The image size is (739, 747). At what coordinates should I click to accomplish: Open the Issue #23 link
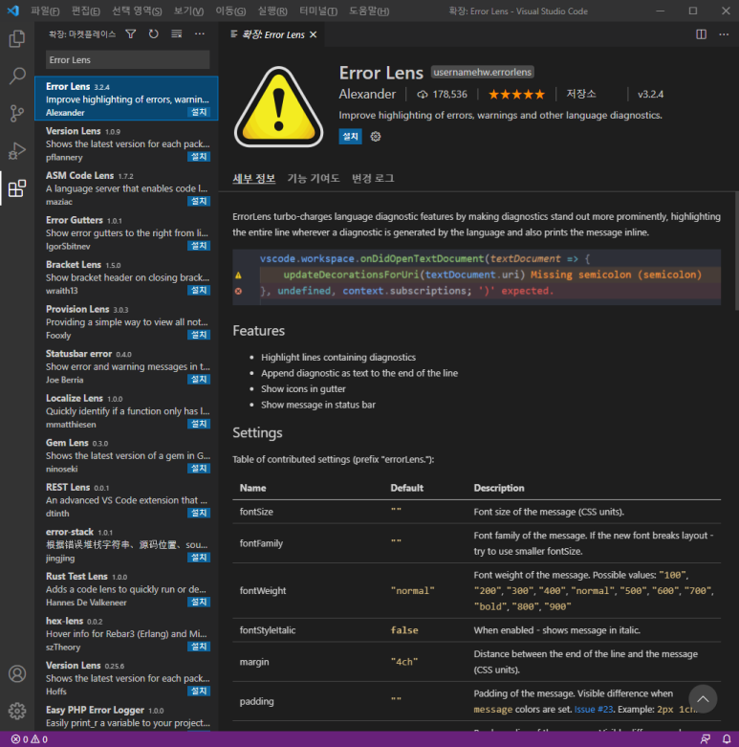click(594, 710)
